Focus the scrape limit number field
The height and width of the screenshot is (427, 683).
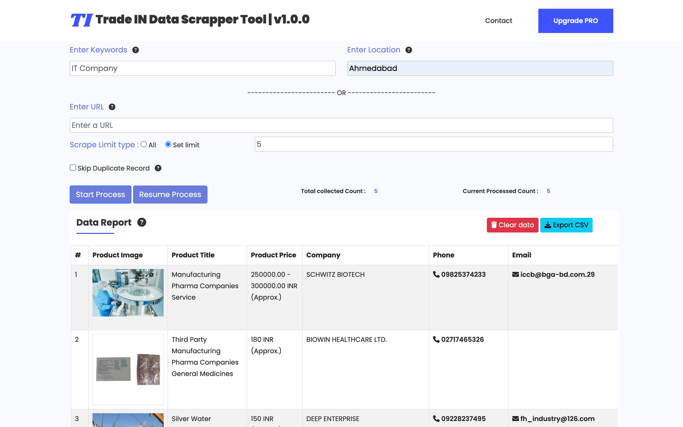click(434, 144)
